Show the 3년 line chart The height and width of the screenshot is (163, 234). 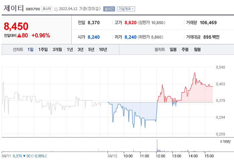pos(80,49)
